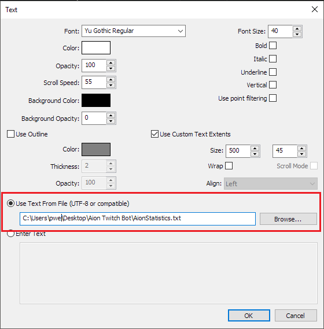The height and width of the screenshot is (329, 324).
Task: Open the Font dropdown list
Action: [x=134, y=31]
